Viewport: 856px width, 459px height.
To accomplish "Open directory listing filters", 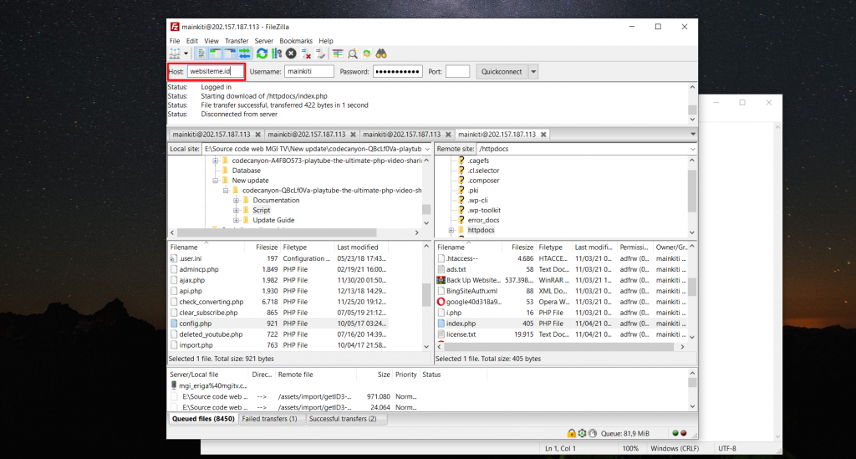I will 338,54.
